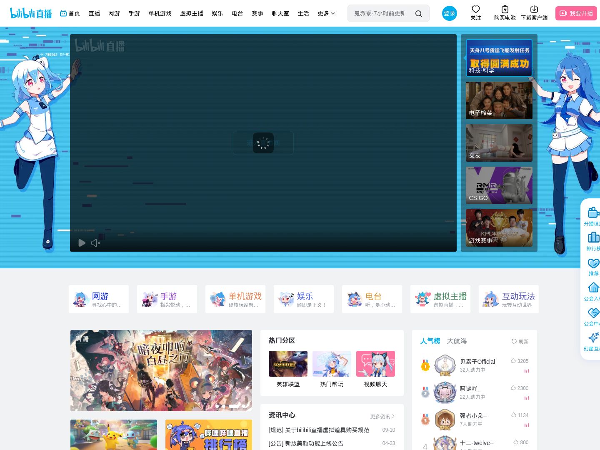The image size is (600, 450).
Task: Select the 游戏赛事 stream thumbnail
Action: (499, 228)
